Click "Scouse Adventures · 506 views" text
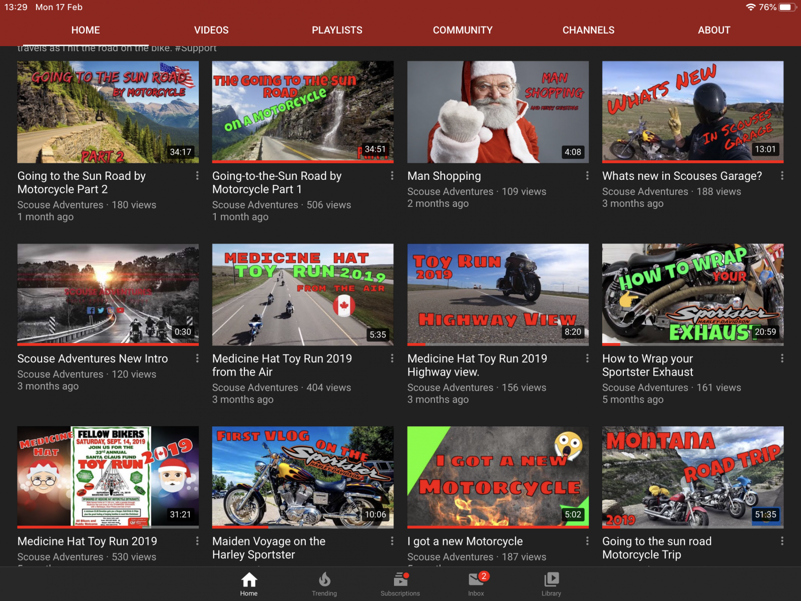Screen dimensions: 801x601 282,205
